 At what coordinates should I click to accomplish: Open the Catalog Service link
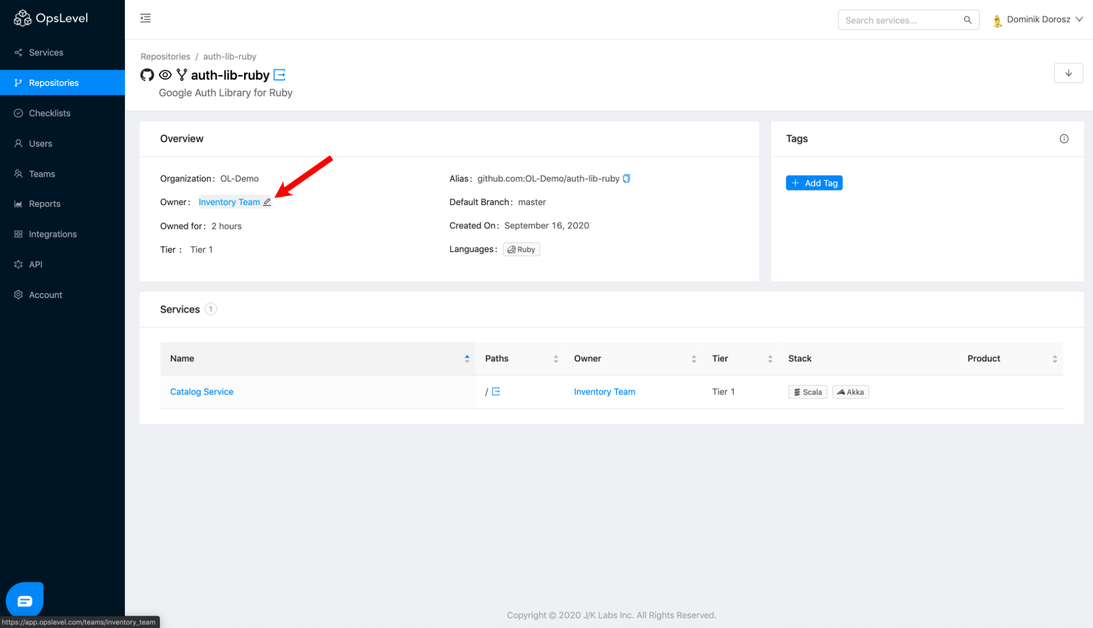(202, 392)
